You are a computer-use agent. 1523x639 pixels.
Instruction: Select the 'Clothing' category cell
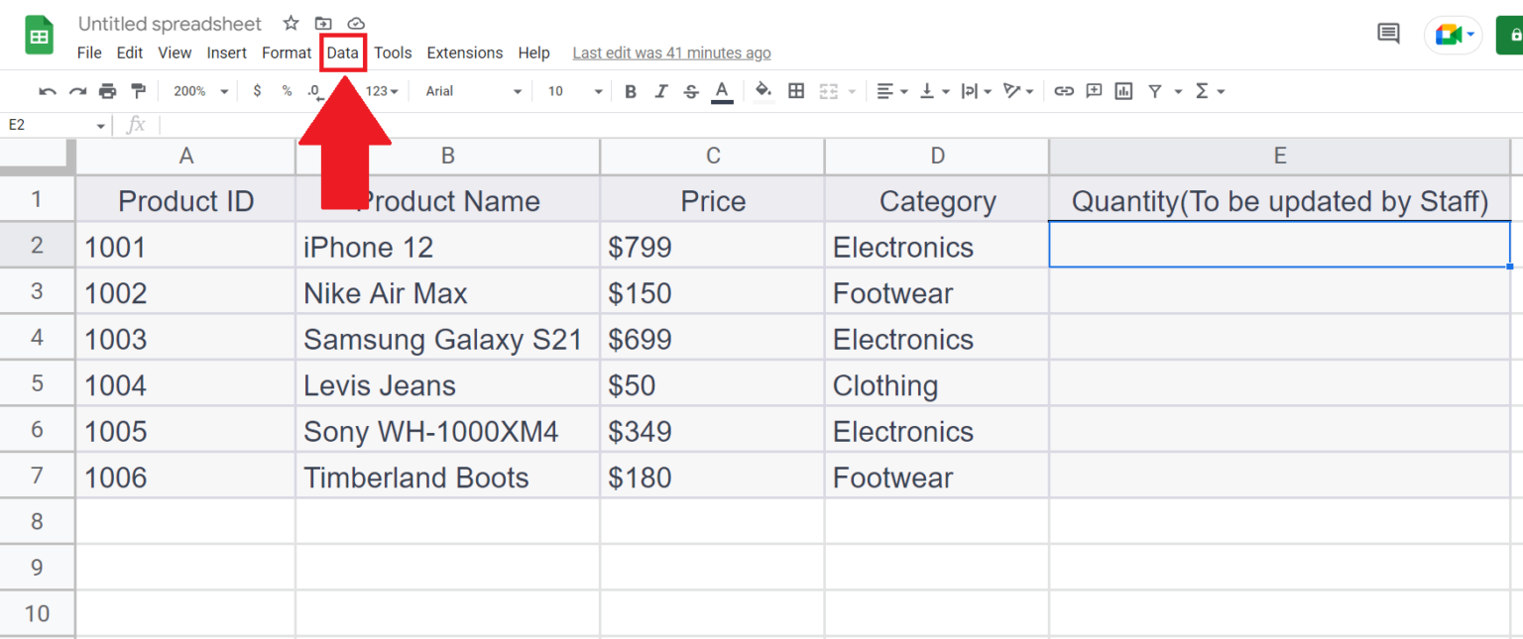(937, 384)
